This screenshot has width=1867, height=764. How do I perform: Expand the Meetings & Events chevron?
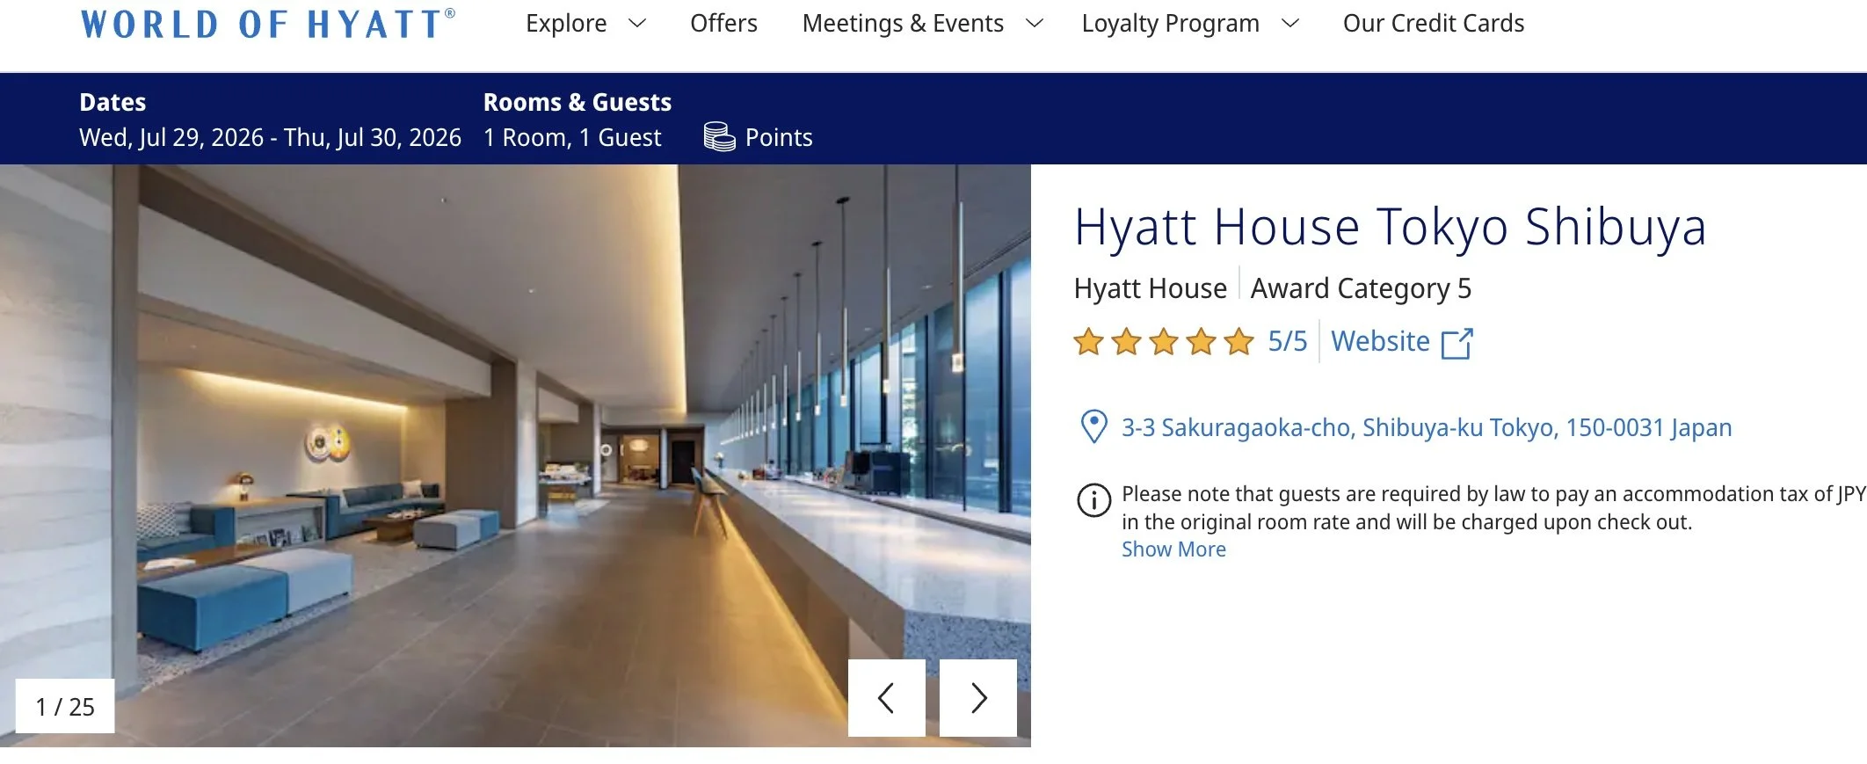point(1035,24)
